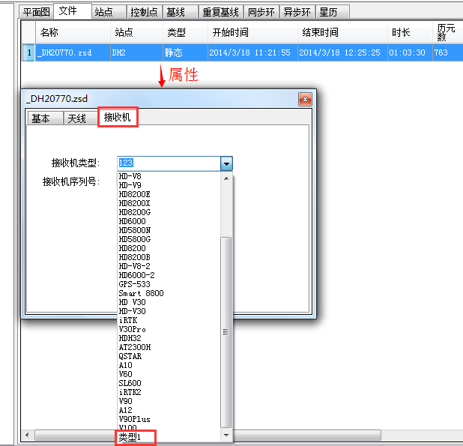
Task: Sort by the 时长 column header
Action: click(x=410, y=32)
